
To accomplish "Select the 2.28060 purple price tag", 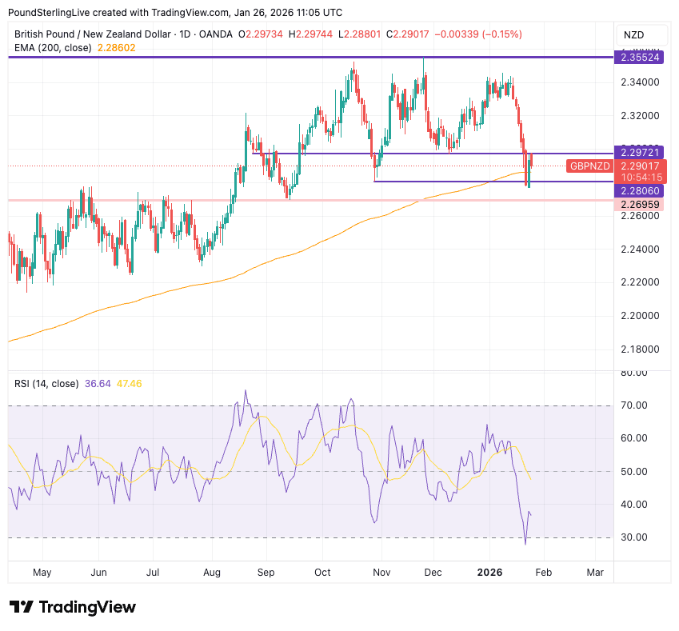I will pos(640,191).
